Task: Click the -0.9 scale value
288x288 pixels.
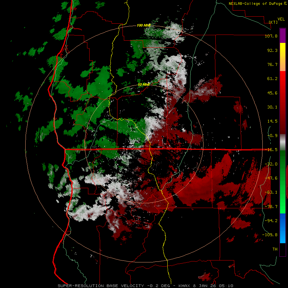Action: 272,136
